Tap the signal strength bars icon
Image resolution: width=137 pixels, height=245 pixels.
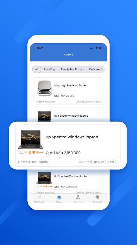click(92, 48)
